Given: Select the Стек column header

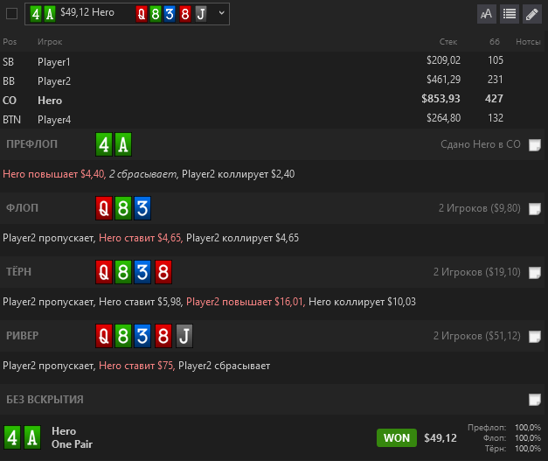Looking at the screenshot, I should [448, 42].
